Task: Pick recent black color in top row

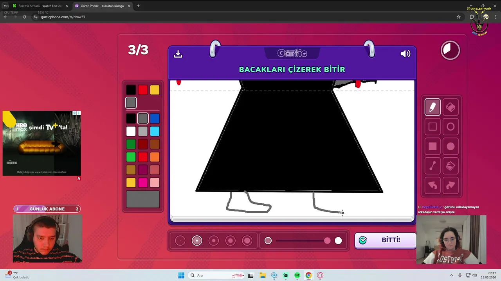Action: click(x=131, y=90)
